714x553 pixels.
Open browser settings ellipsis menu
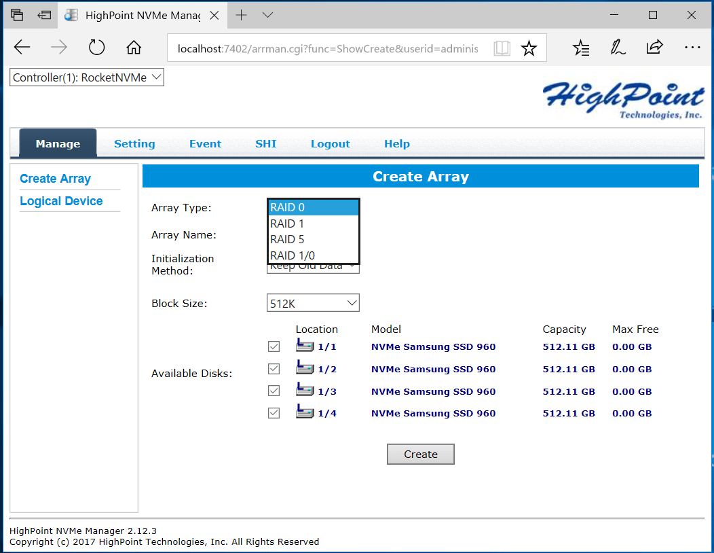(692, 48)
